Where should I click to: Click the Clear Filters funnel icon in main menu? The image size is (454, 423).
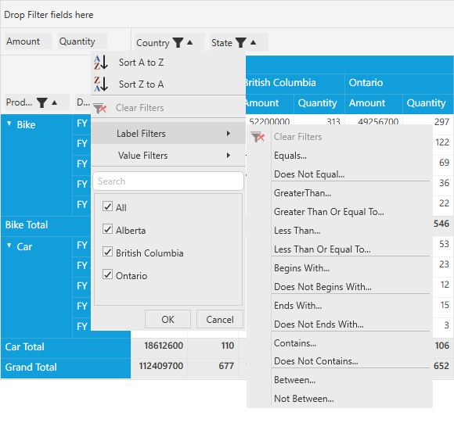pyautogui.click(x=100, y=108)
